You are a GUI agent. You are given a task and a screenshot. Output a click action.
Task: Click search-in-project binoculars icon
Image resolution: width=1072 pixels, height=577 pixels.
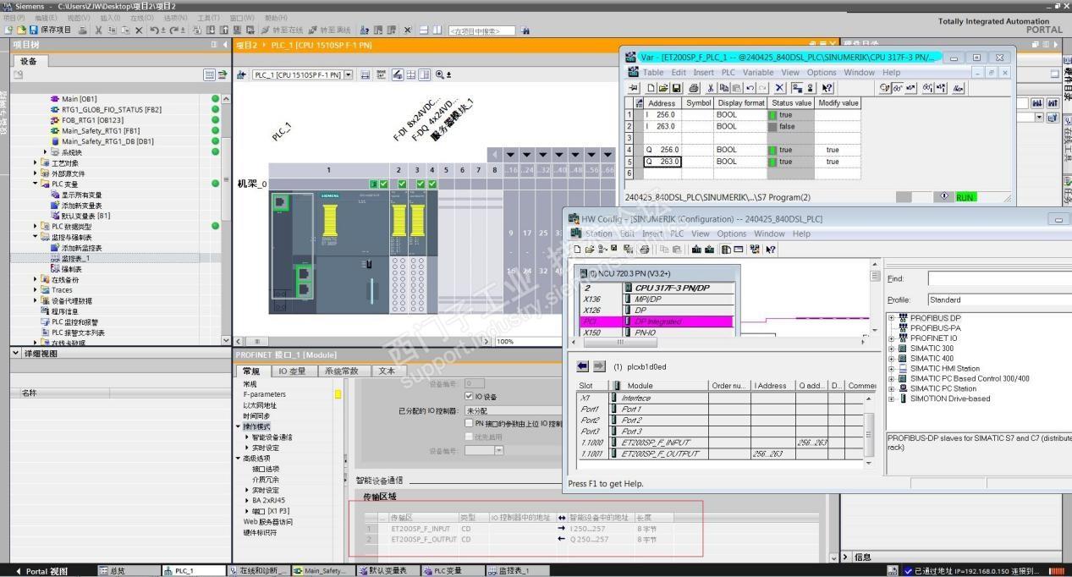(525, 30)
